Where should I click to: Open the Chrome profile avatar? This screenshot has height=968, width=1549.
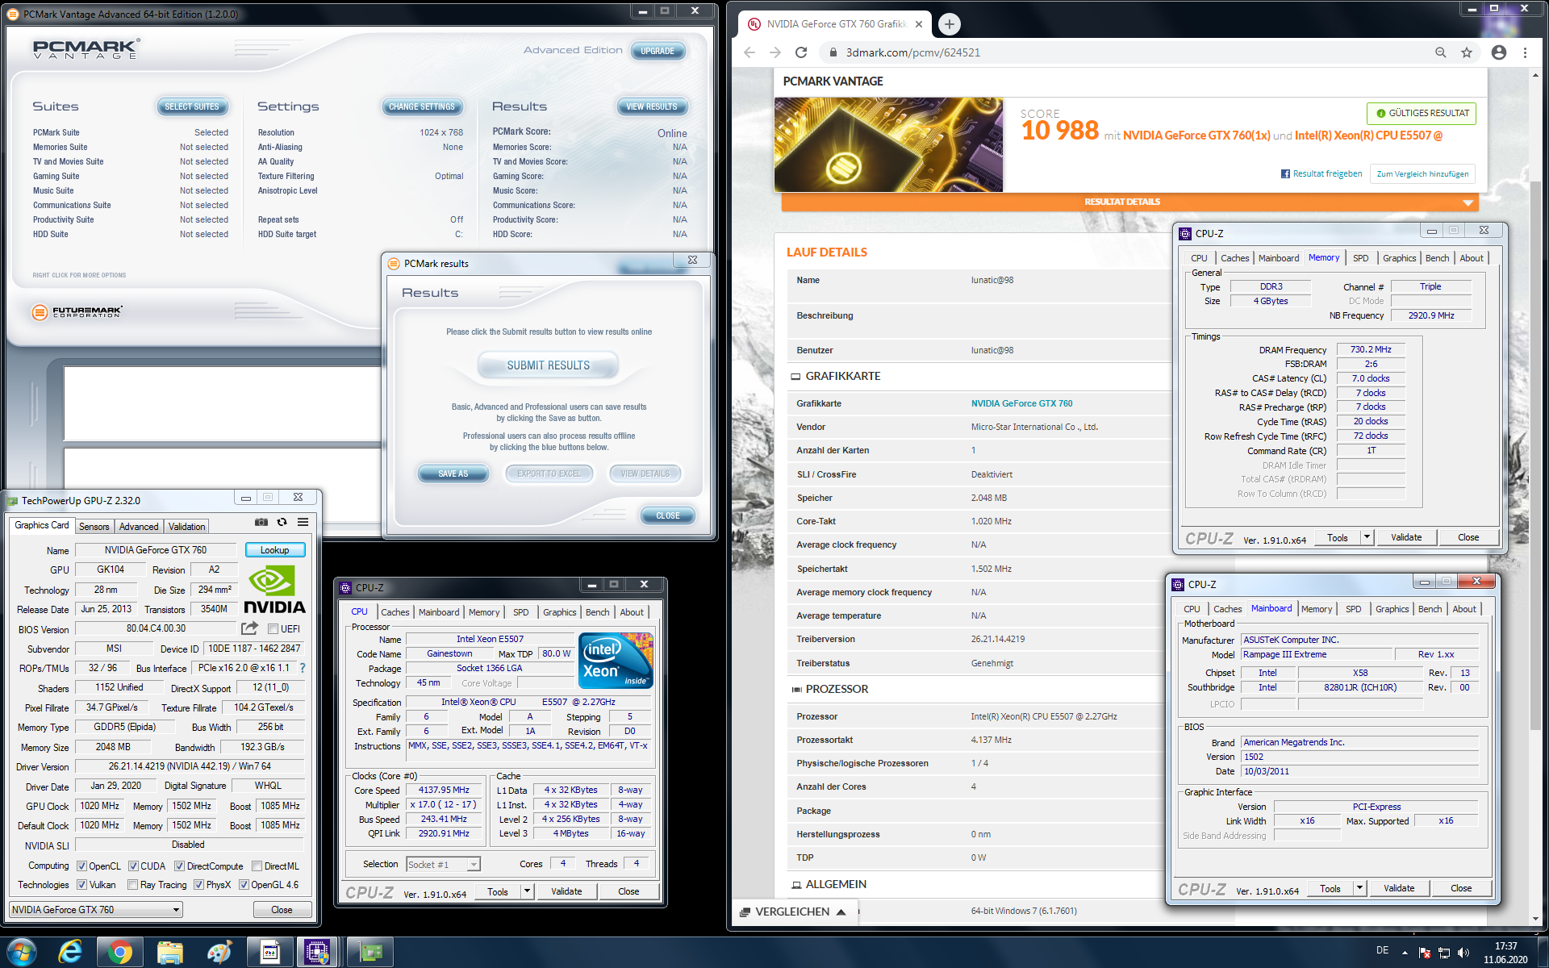[x=1498, y=52]
